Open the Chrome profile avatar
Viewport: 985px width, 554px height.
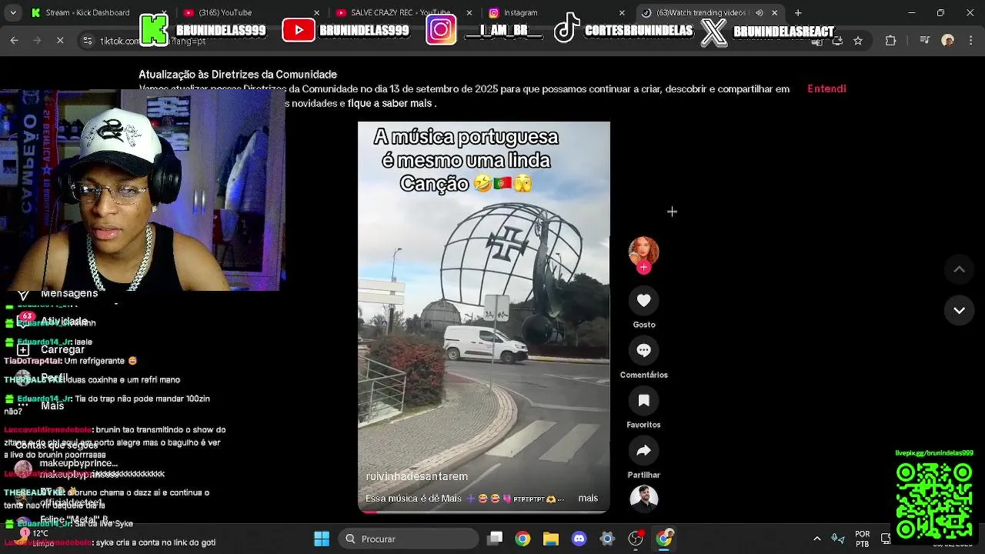coord(948,41)
